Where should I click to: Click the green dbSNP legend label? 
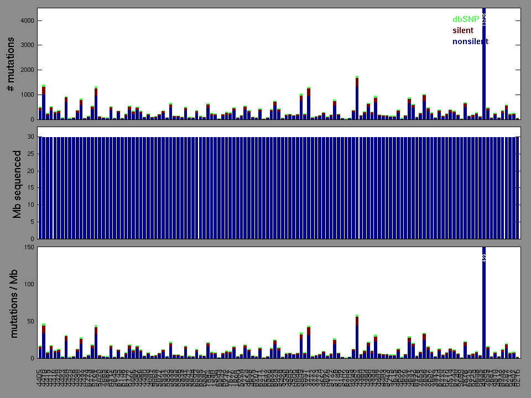point(465,19)
